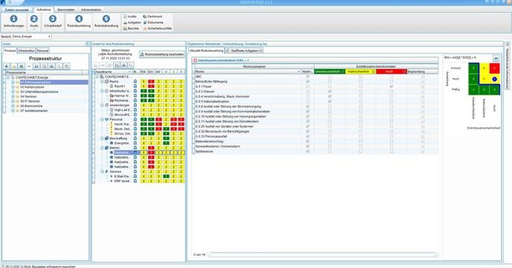This screenshot has width=512, height=268.
Task: Select the Personal tab in Assets panel
Action: 42,51
